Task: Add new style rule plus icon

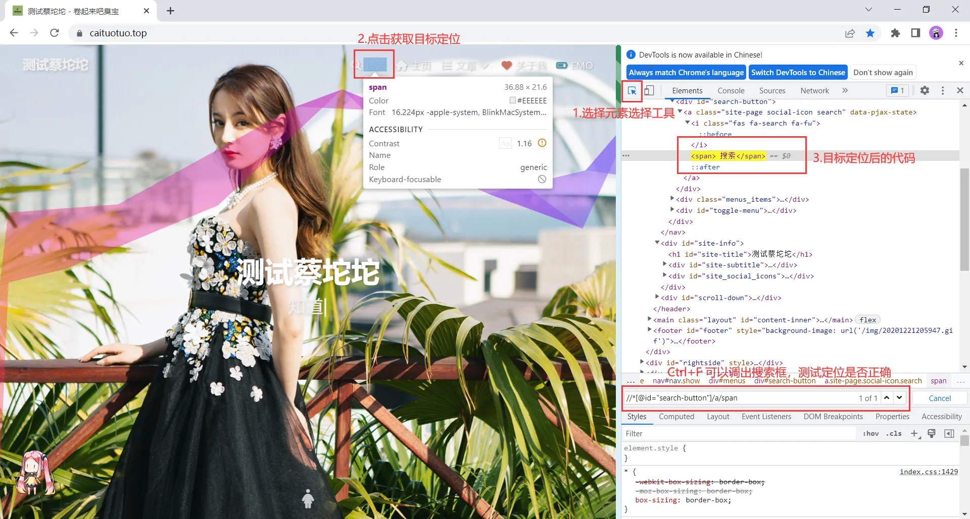Action: click(914, 433)
